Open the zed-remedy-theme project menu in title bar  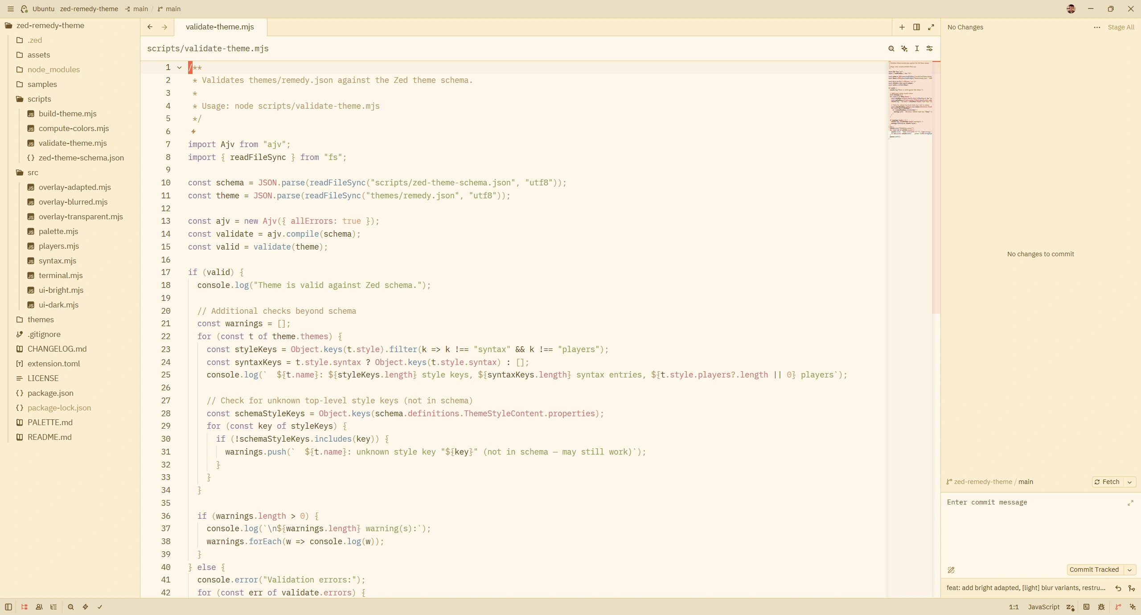(89, 9)
